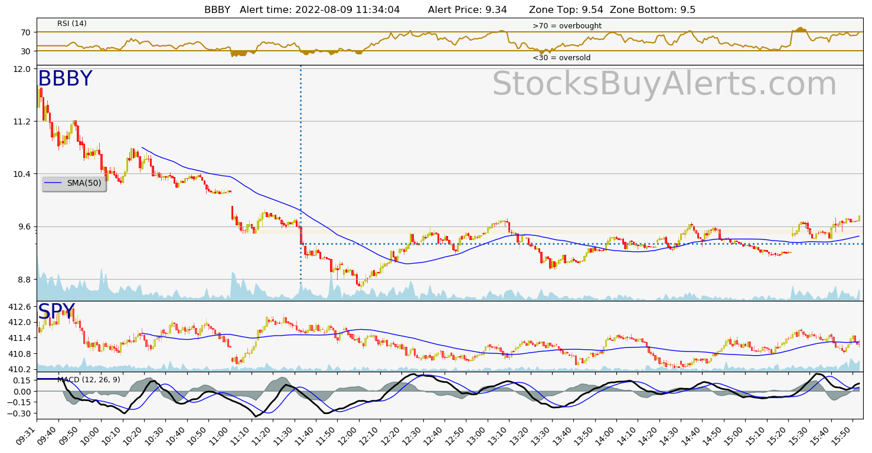Click the RSI 30 axis label
This screenshot has height=453, width=872.
click(26, 51)
